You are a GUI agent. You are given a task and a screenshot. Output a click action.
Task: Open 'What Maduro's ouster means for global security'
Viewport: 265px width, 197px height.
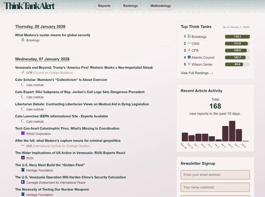[53, 35]
